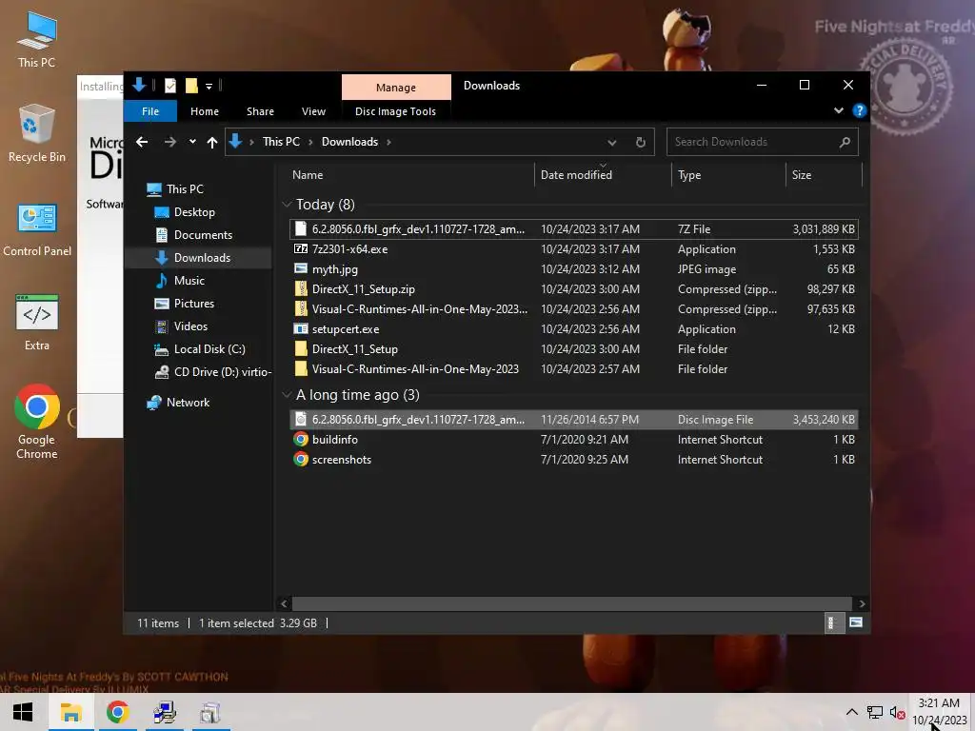The height and width of the screenshot is (731, 975).
Task: Refresh the Downloads folder view
Action: (x=641, y=143)
